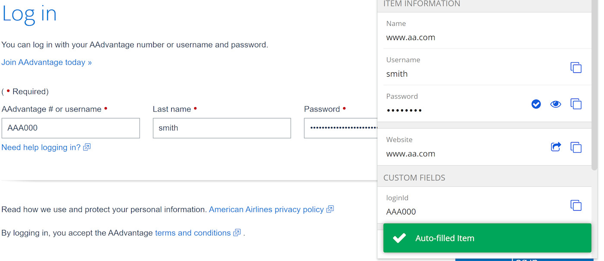Viewport: 604px width, 261px height.
Task: Select the Last name input field
Action: point(221,128)
